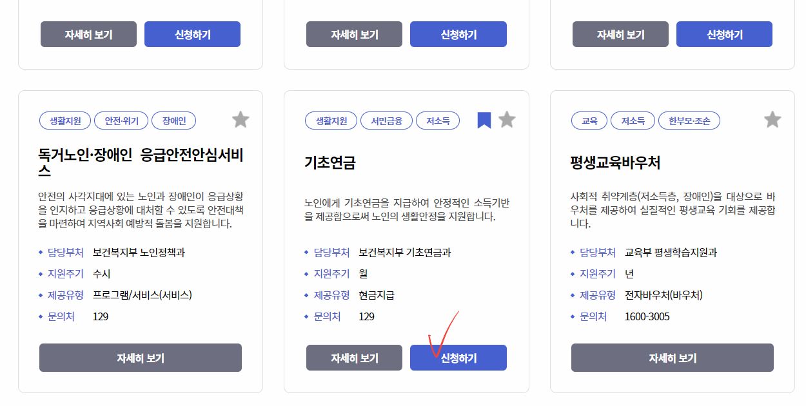Image resolution: width=806 pixels, height=406 pixels.
Task: Click the 서민금융 tag
Action: 387,120
